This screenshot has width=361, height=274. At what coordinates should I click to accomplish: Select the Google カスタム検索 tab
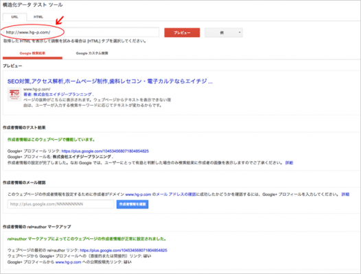click(92, 53)
